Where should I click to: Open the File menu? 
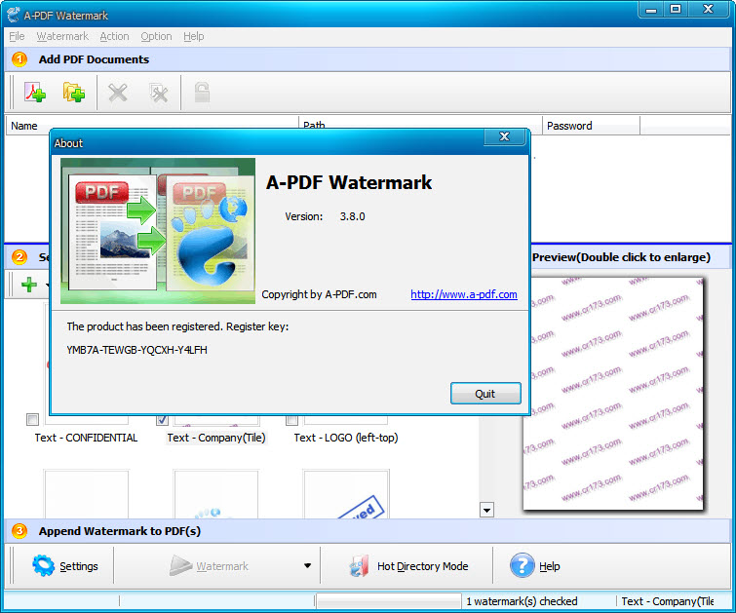click(x=17, y=36)
